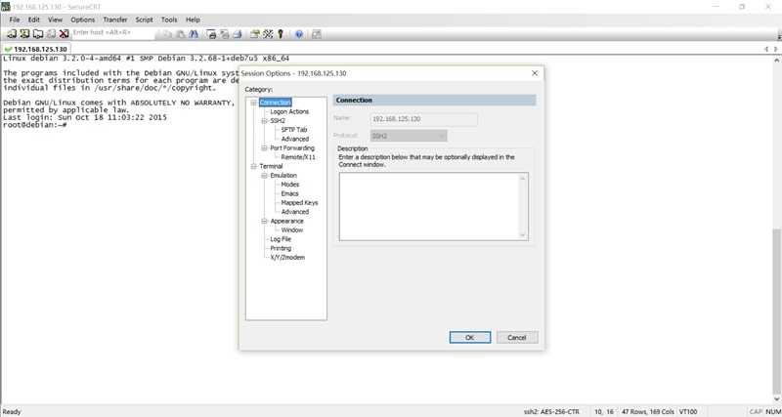This screenshot has height=417, width=782.
Task: Select Advanced under Emulation in the tree
Action: pos(295,212)
